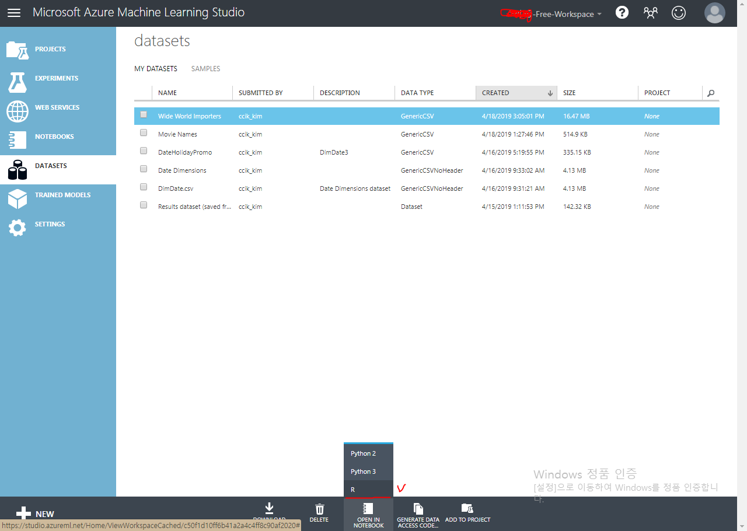
Task: Expand the hamburger menu at top left
Action: pos(13,12)
